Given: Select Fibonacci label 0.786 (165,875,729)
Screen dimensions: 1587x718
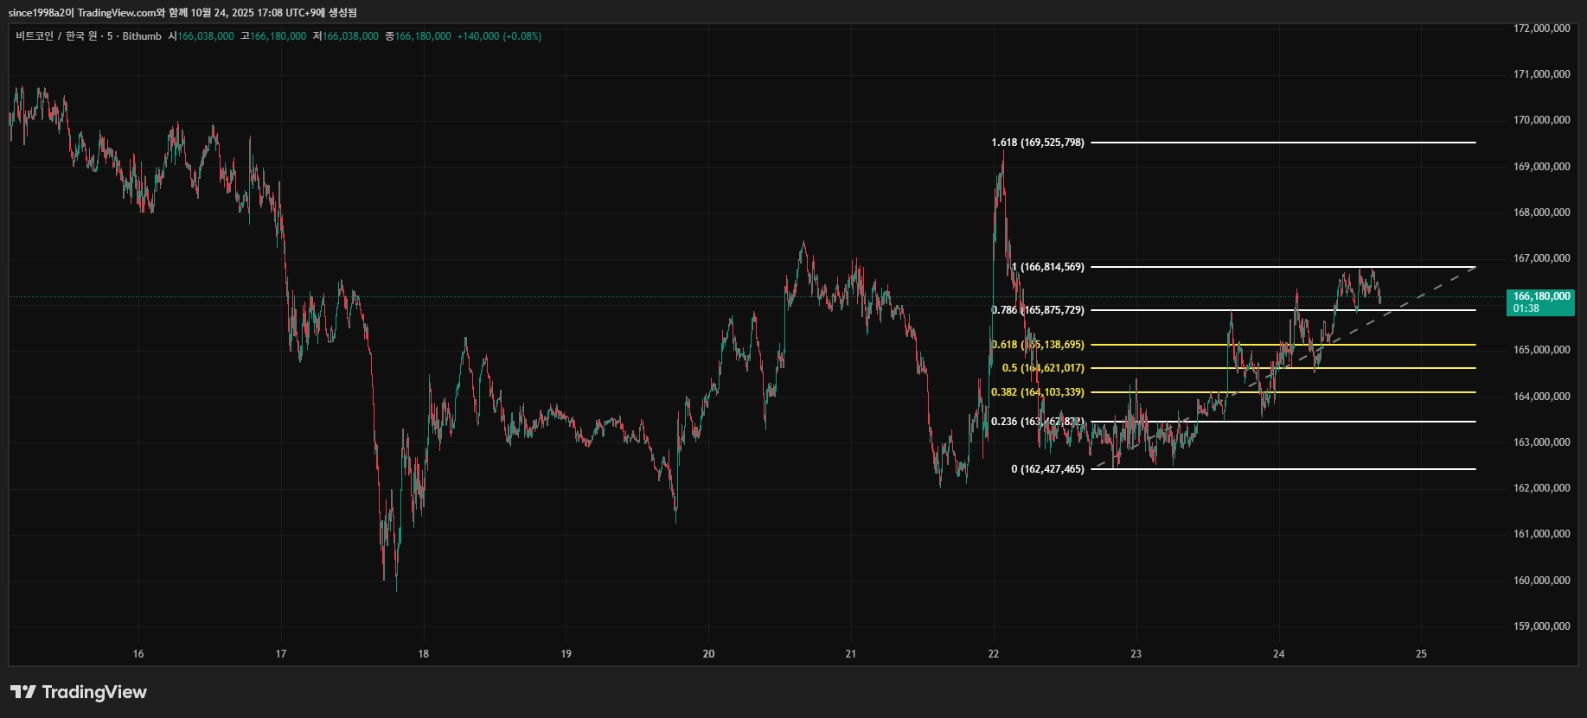Looking at the screenshot, I should (x=1038, y=310).
